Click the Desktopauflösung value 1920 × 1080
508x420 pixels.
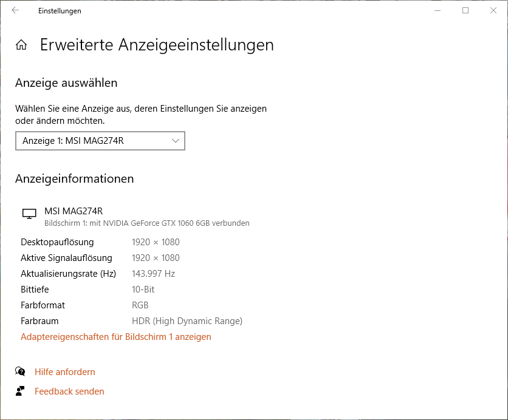coord(156,242)
